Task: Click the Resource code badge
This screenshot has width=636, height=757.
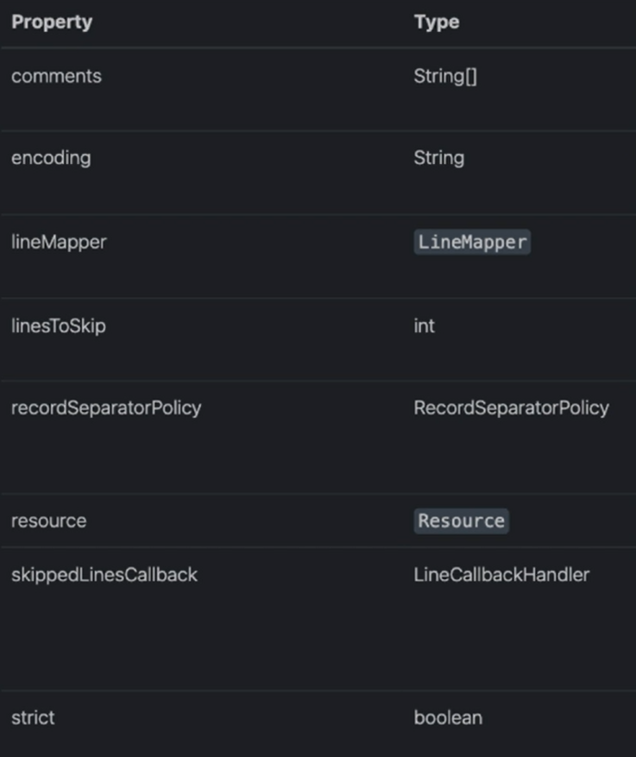Action: click(461, 520)
